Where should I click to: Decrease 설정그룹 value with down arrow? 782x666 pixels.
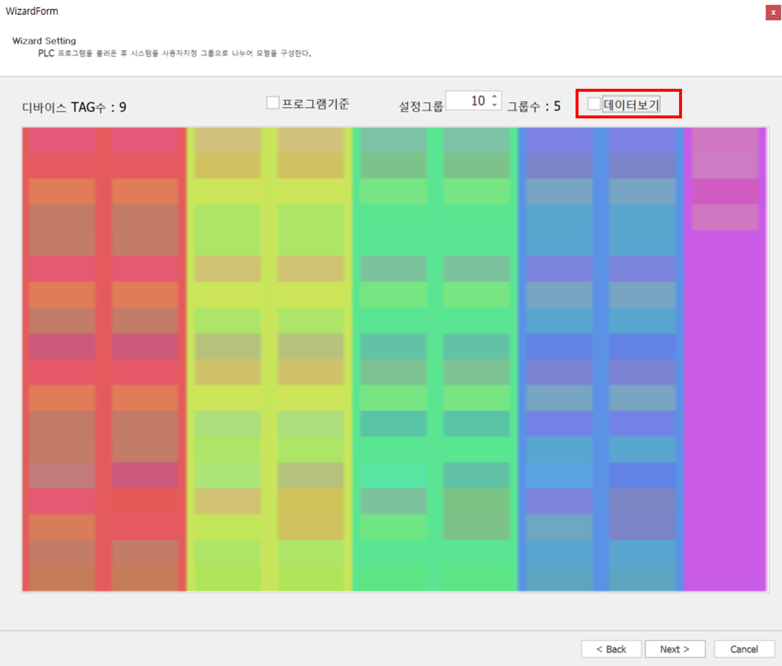495,105
